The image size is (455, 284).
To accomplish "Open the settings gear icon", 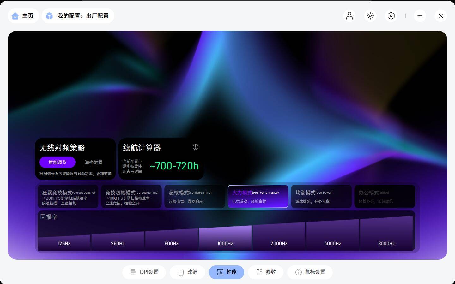I will (391, 15).
